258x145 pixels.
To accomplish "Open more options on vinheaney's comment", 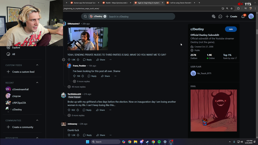I will (x=110, y=135).
